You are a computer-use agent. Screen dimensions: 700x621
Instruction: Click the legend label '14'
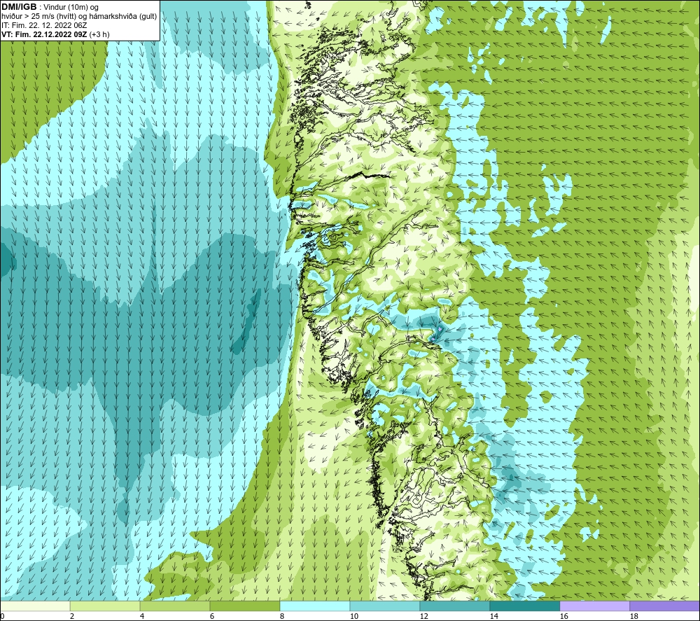493,616
